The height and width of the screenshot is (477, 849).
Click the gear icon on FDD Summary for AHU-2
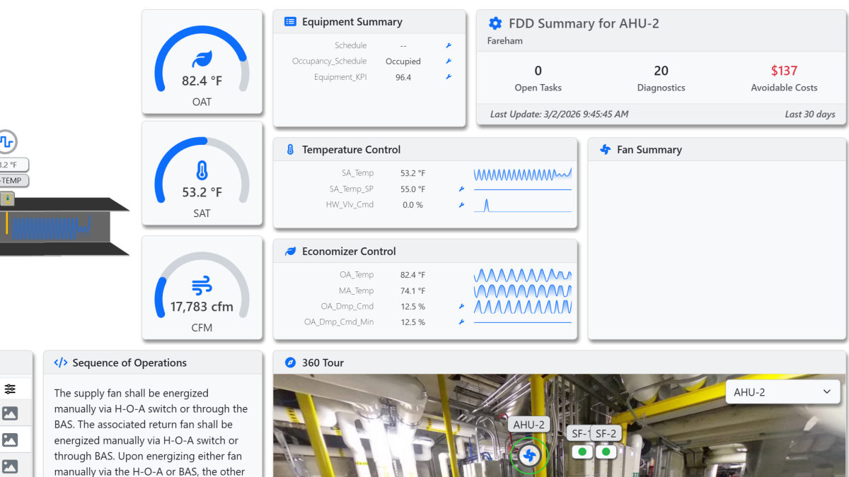click(x=493, y=23)
